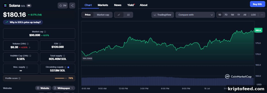Open Solana Website link
This screenshot has width=267, height=93.
pyautogui.click(x=43, y=88)
